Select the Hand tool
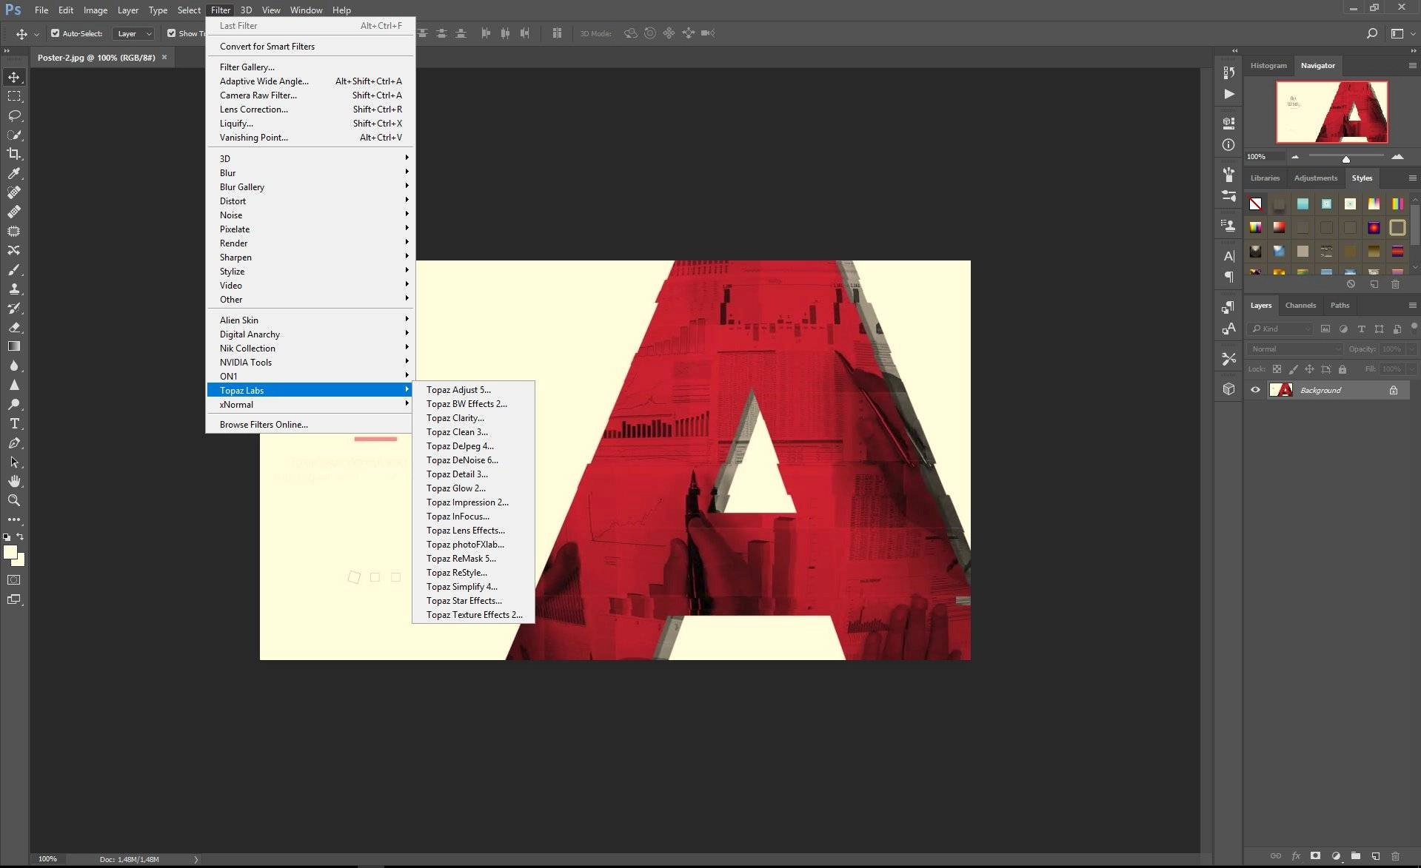 point(14,481)
